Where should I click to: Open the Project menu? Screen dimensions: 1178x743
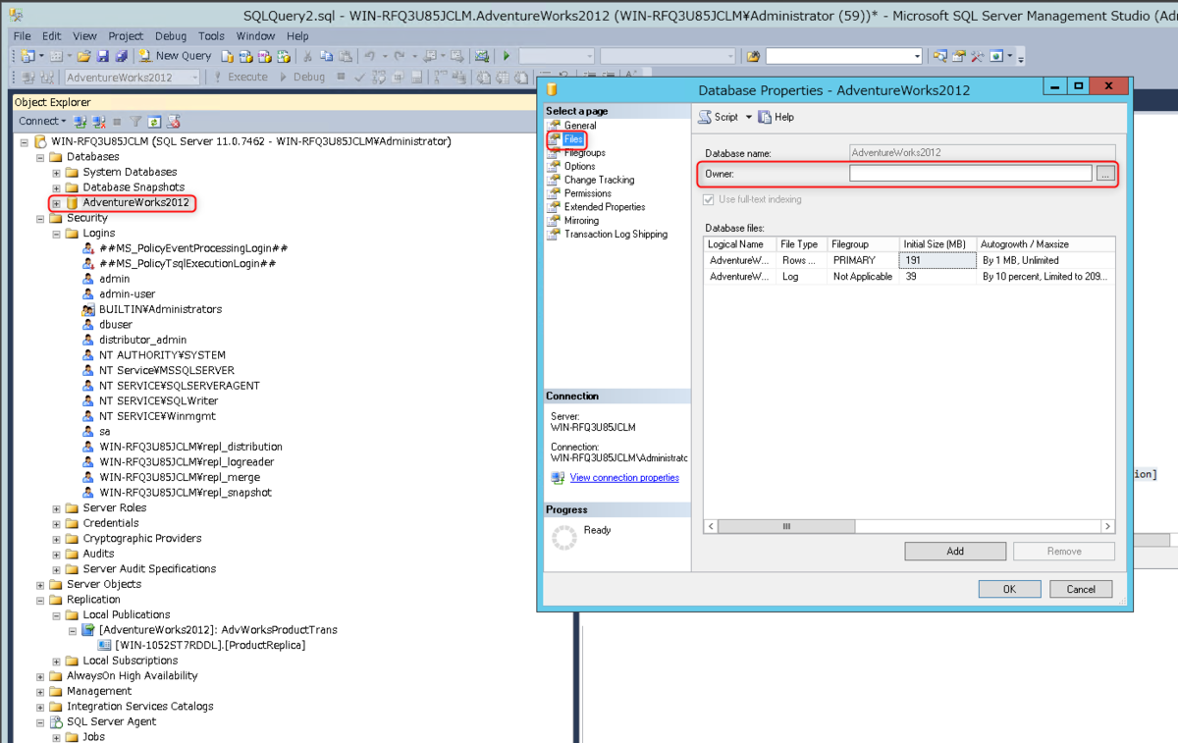[x=126, y=36]
